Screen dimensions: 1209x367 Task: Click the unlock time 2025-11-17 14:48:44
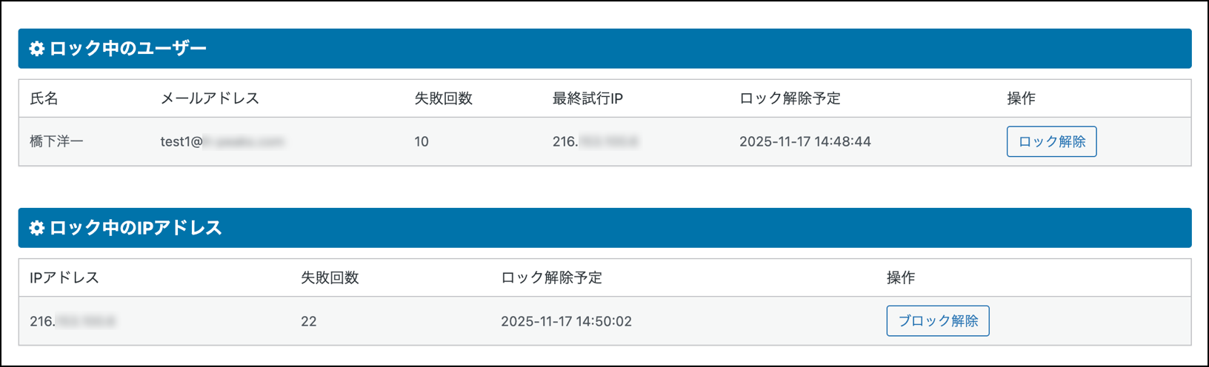point(805,141)
